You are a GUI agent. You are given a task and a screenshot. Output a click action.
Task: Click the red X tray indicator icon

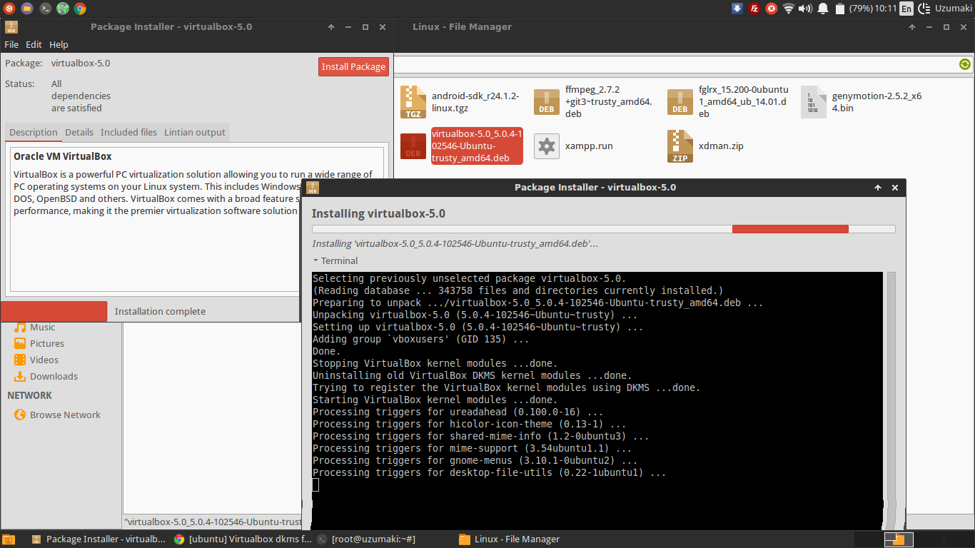coord(772,9)
